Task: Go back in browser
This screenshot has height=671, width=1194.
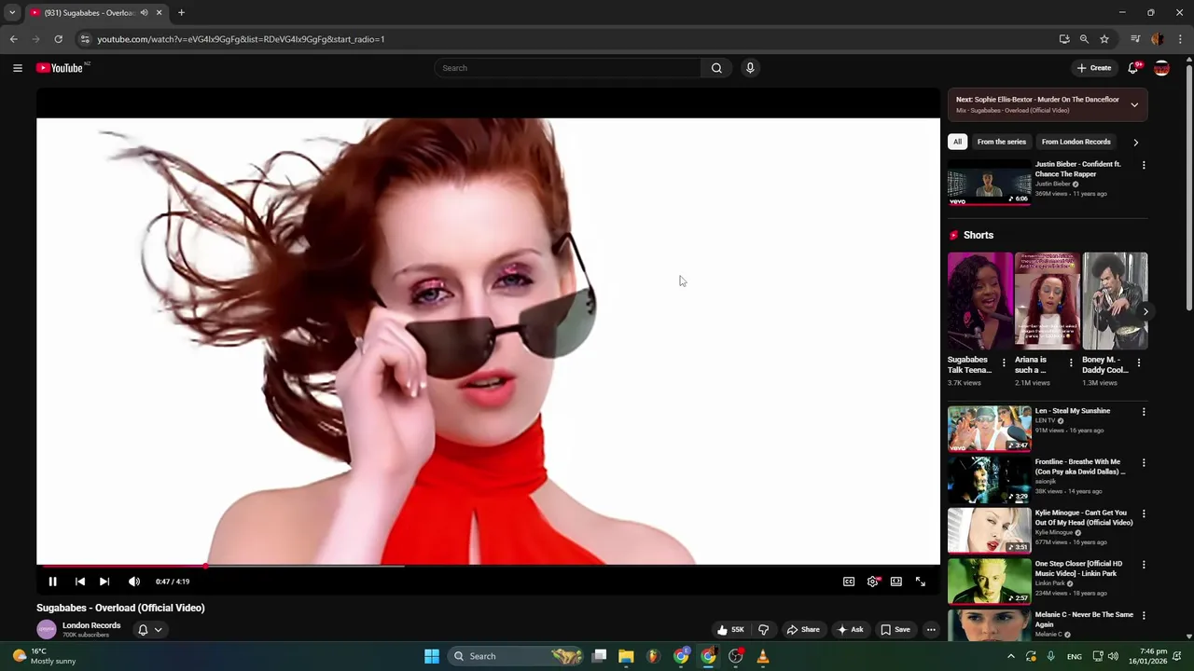Action: click(x=13, y=39)
